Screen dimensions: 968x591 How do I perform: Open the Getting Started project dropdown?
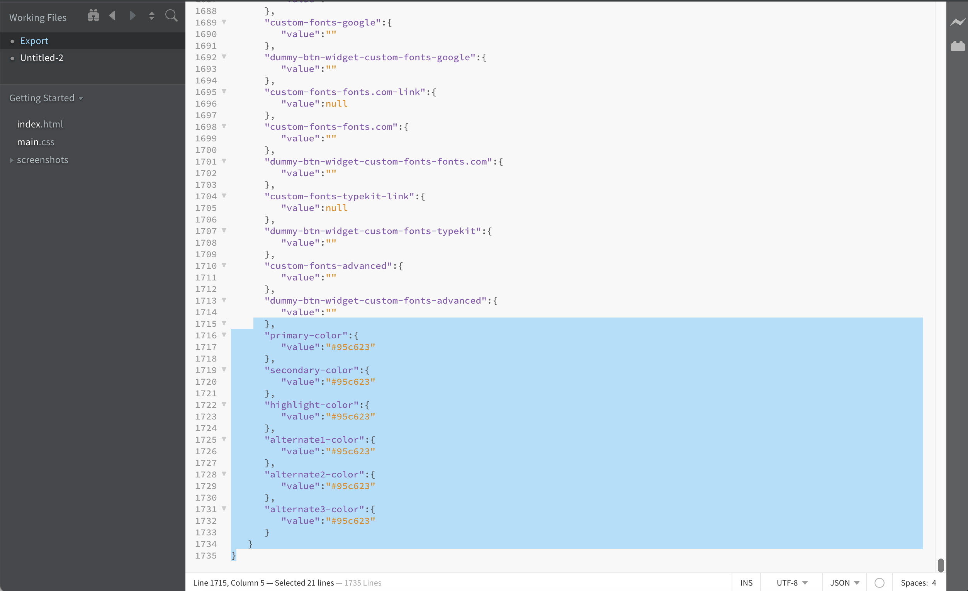pos(46,98)
